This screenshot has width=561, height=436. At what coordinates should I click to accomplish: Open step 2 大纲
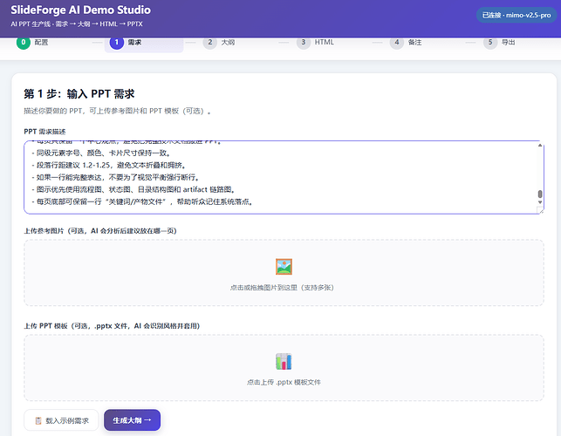click(x=219, y=42)
